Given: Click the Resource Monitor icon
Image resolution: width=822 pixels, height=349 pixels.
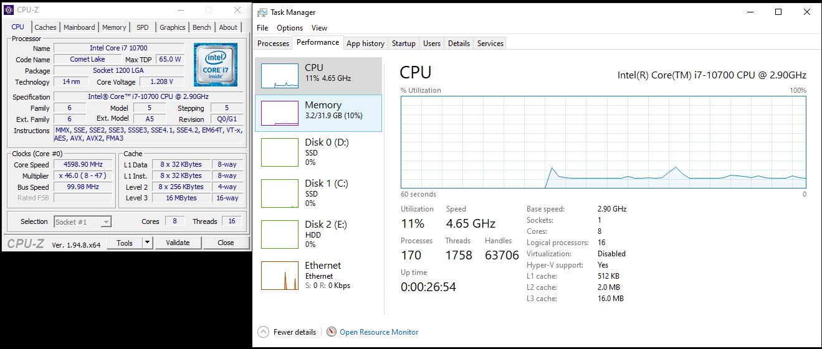Looking at the screenshot, I should pyautogui.click(x=332, y=332).
